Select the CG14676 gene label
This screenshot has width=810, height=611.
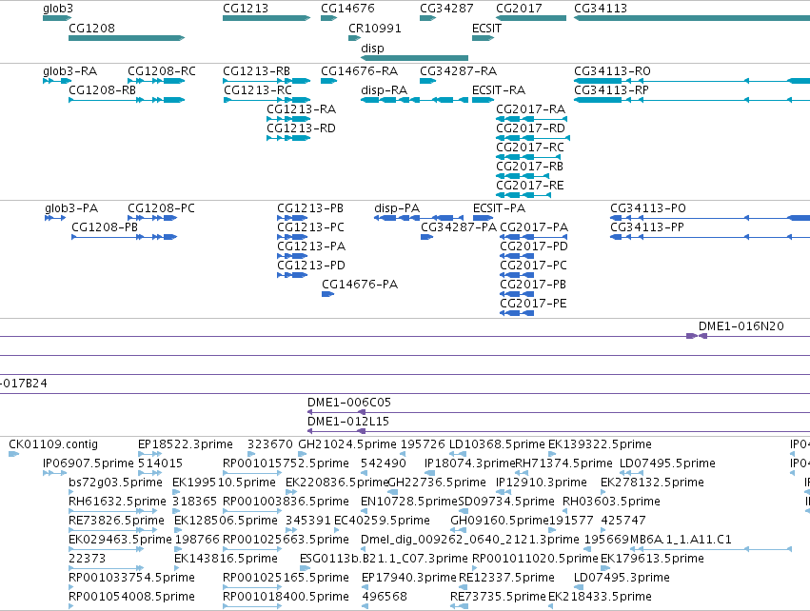point(347,9)
